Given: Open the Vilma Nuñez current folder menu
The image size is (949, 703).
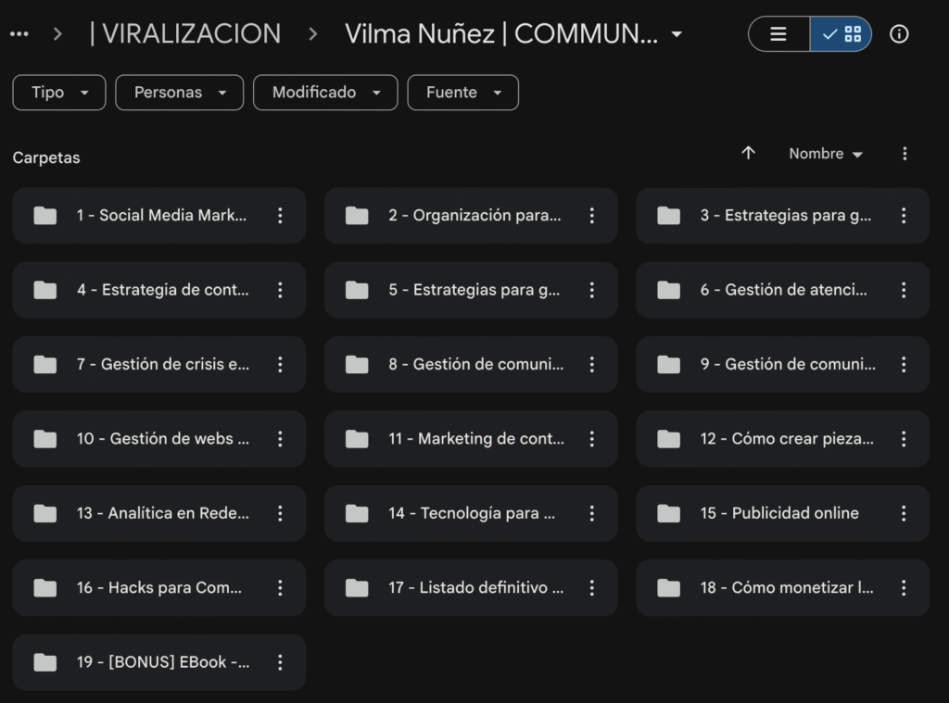Looking at the screenshot, I should (513, 34).
